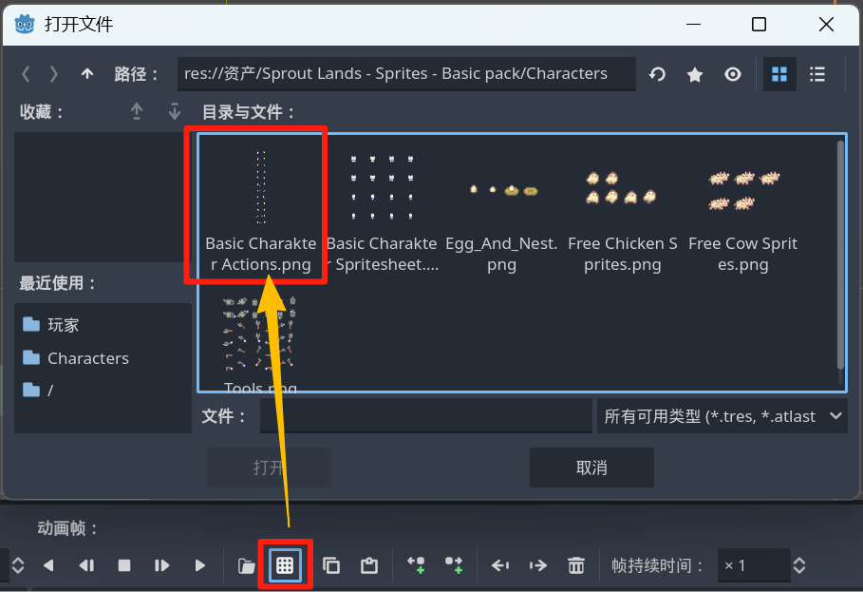Click the 取消 cancel button
The height and width of the screenshot is (592, 863).
coord(591,468)
